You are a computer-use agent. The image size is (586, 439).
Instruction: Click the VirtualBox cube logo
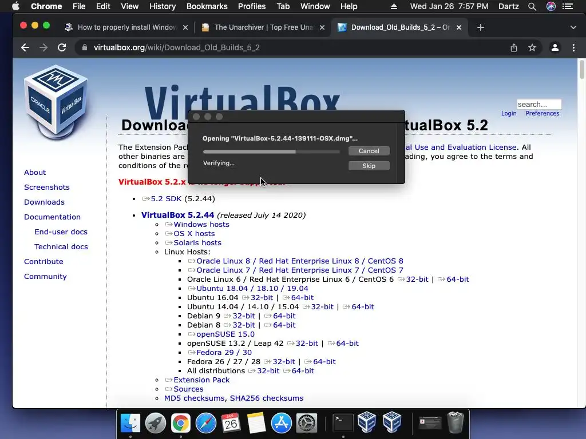tap(56, 102)
